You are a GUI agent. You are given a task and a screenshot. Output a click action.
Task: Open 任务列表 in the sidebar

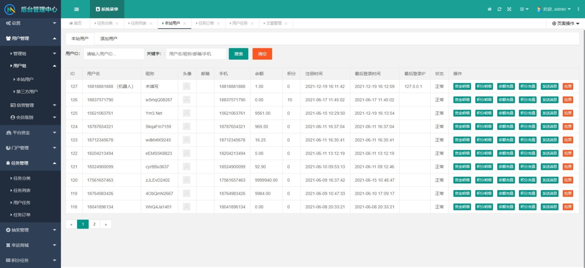pos(22,191)
